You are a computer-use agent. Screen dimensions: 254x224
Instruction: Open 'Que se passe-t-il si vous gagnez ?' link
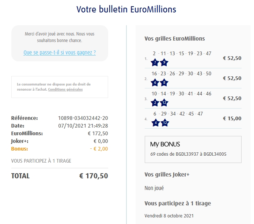(60, 52)
